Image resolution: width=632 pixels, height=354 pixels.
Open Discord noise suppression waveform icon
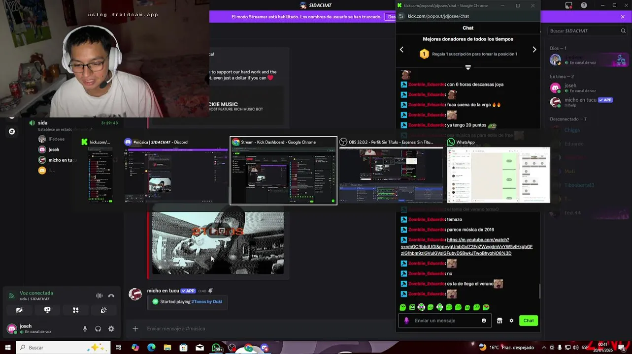click(99, 295)
